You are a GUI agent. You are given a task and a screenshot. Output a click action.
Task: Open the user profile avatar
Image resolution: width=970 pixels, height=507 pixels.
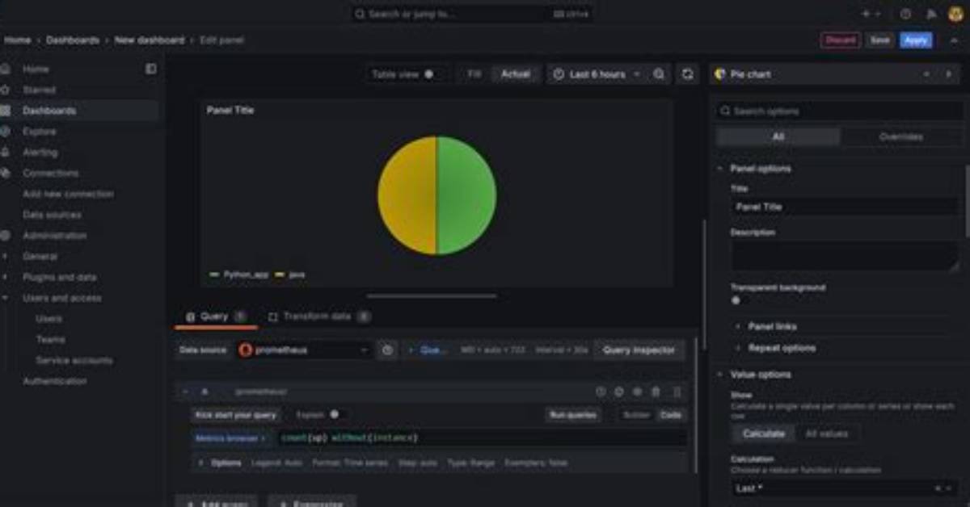[955, 14]
